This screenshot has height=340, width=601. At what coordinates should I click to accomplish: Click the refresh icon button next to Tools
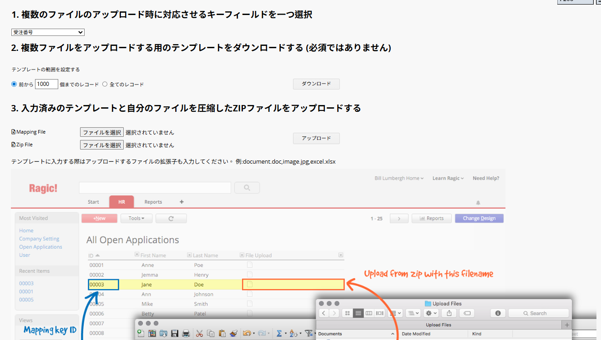point(171,218)
